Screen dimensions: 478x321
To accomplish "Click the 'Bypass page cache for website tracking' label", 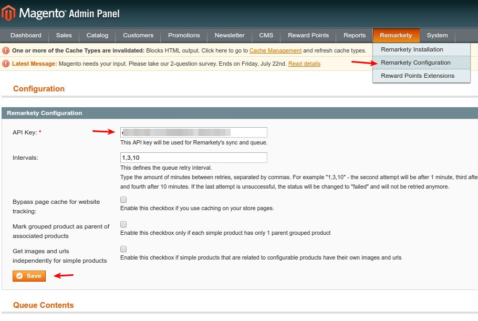I will (56, 206).
